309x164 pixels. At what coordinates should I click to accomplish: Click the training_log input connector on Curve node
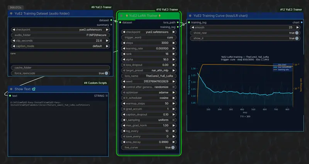point(189,22)
